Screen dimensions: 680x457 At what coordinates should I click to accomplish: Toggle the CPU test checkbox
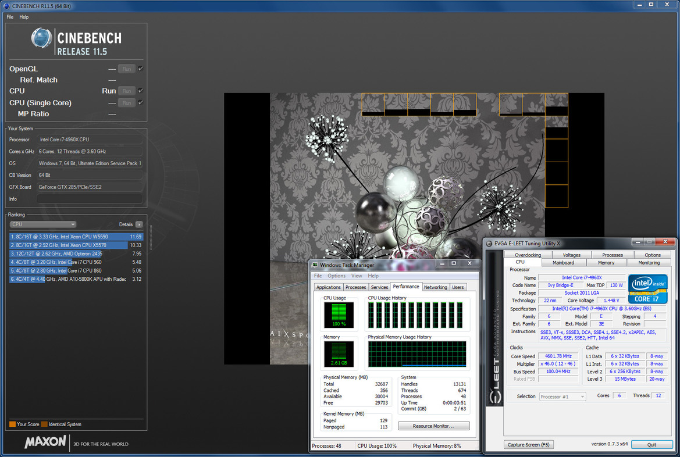[141, 91]
